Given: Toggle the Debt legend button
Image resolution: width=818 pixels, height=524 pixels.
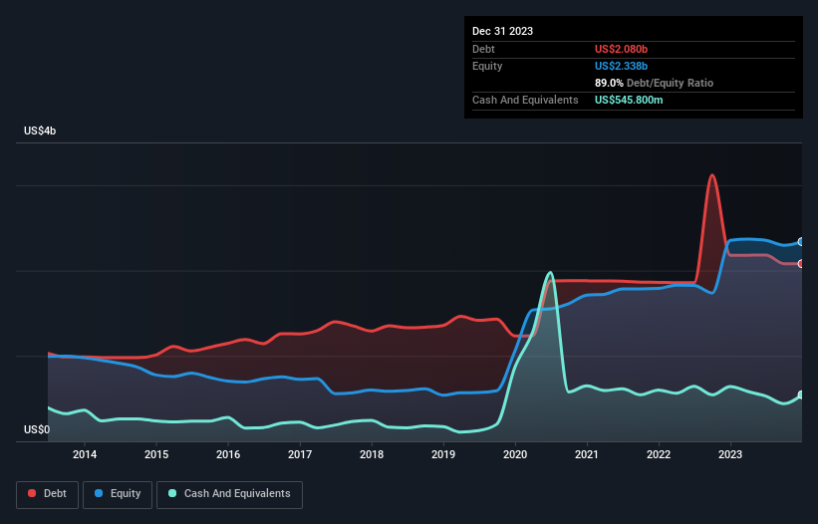Looking at the screenshot, I should [47, 494].
